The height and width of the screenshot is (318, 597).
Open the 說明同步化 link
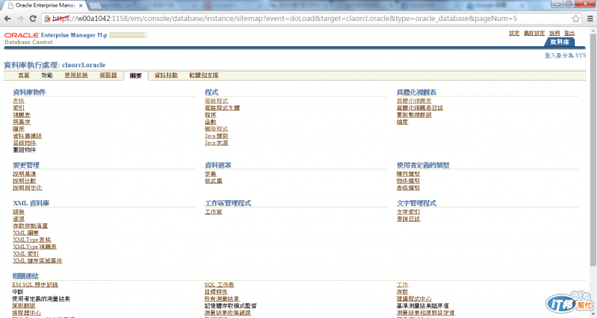(28, 188)
